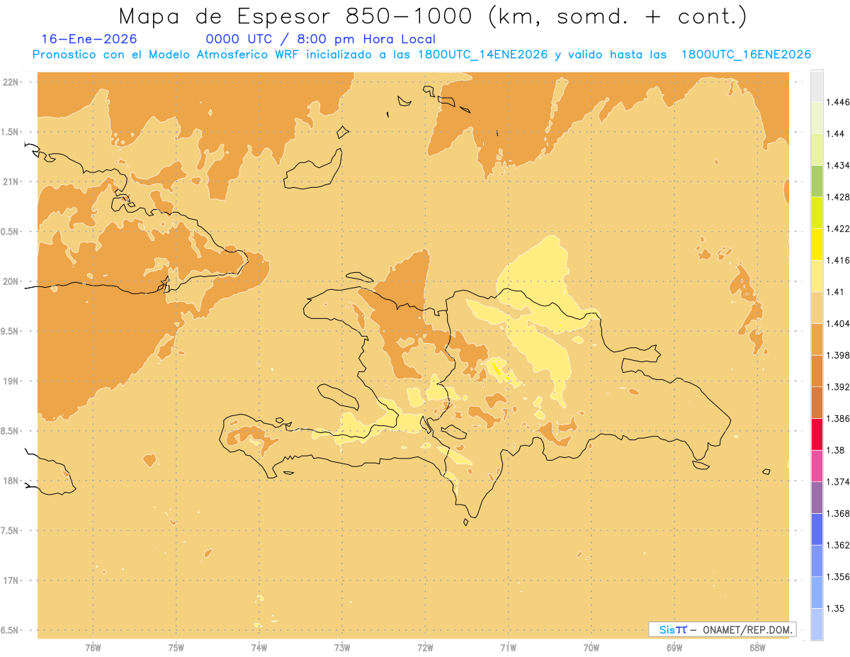Click the '1800UTC_14ENE2026' initialization timestamp
Image resolution: width=850 pixels, height=657 pixels.
click(x=482, y=55)
